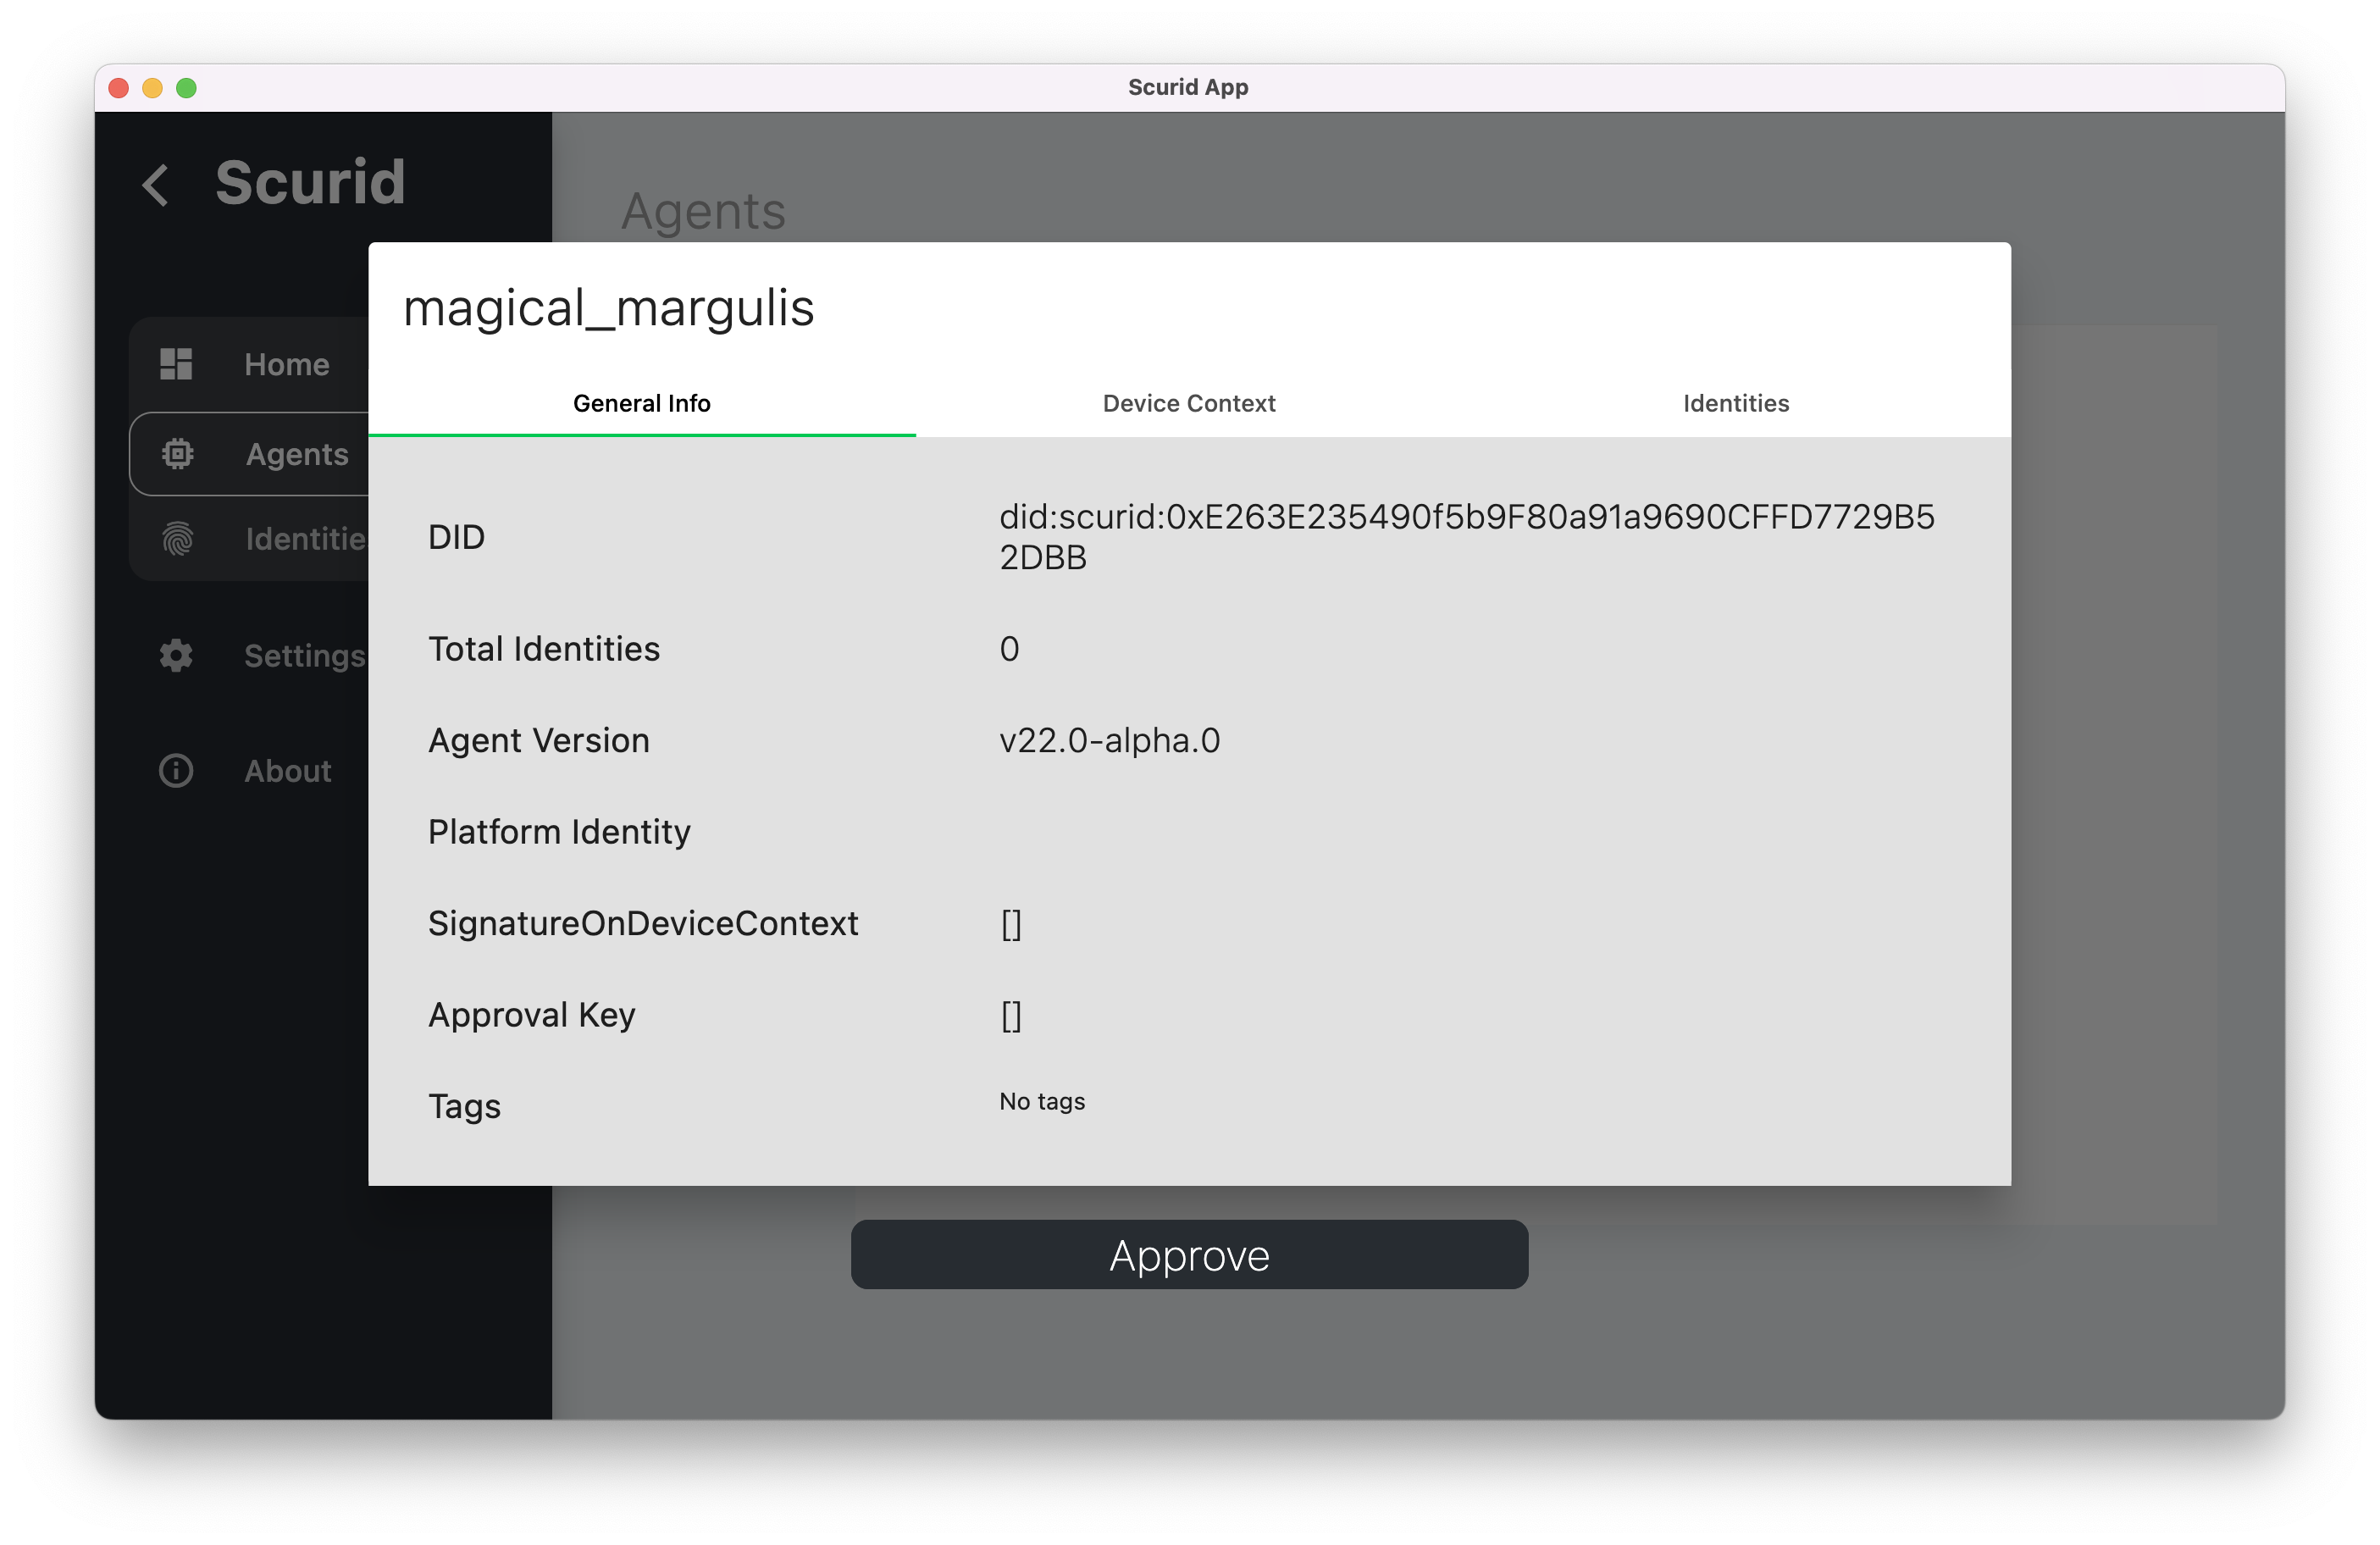The width and height of the screenshot is (2380, 1545).
Task: Select the DID value did:scurid:0xE263…
Action: coord(1467,537)
